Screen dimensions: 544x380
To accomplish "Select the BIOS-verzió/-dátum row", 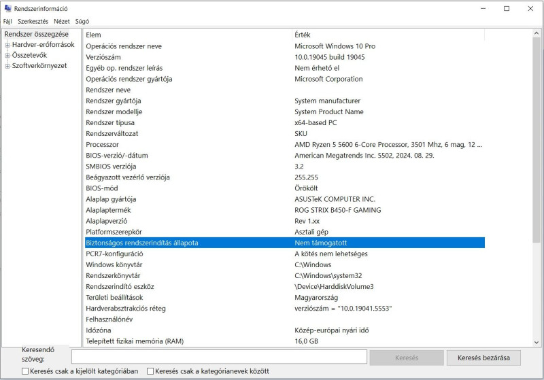I will 284,155.
